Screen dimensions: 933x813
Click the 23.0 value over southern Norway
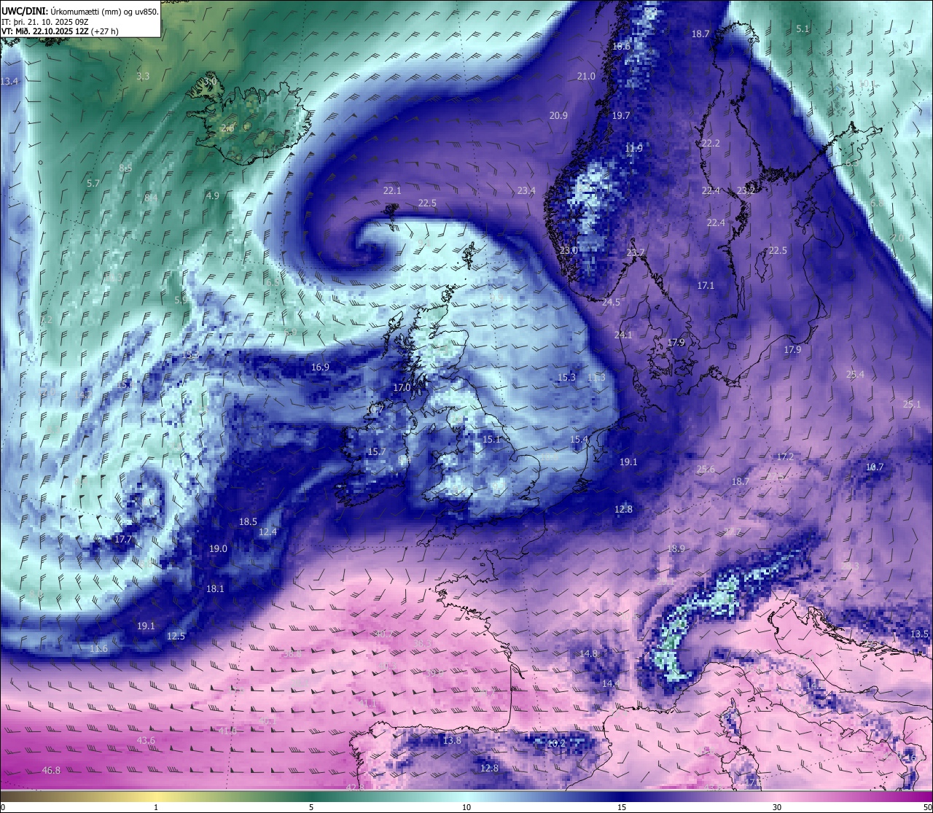pos(569,250)
